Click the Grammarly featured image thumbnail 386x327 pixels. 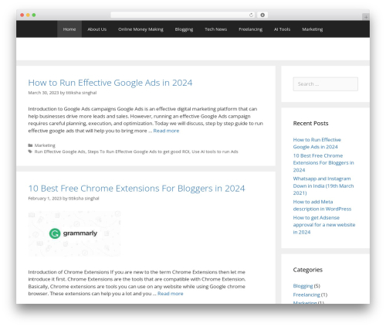[74, 233]
